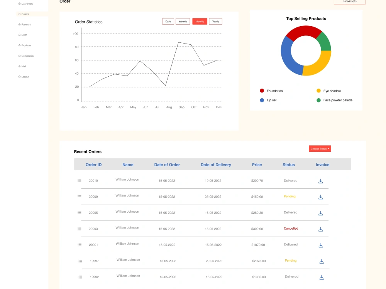Sort by Date of Order header

point(167,165)
